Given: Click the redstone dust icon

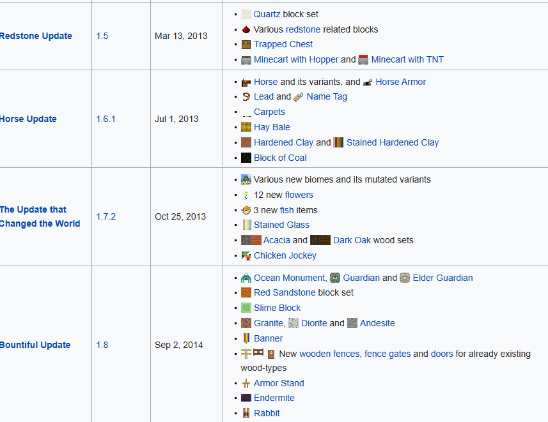Looking at the screenshot, I should (246, 29).
